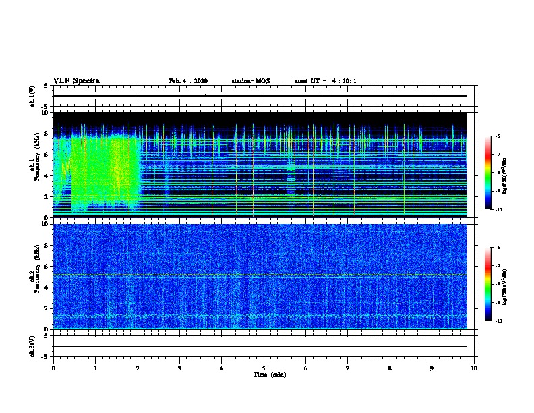Select the ch.2 "Frequency (kHz)" axis label

coord(37,269)
